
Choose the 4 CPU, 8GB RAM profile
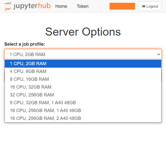[28, 71]
